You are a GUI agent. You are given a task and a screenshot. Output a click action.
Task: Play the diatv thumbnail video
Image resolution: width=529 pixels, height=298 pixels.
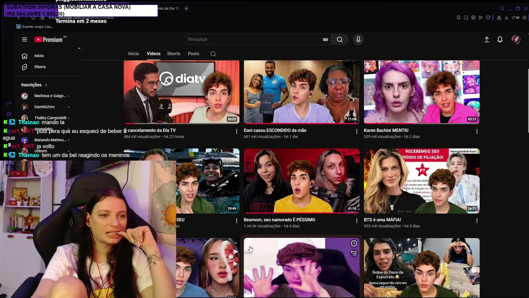(181, 92)
